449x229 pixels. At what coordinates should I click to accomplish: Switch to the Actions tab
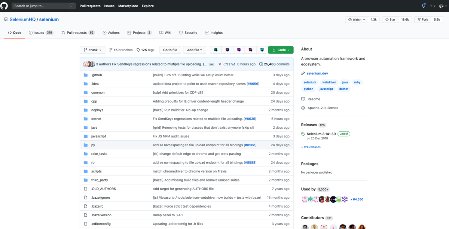coord(111,33)
